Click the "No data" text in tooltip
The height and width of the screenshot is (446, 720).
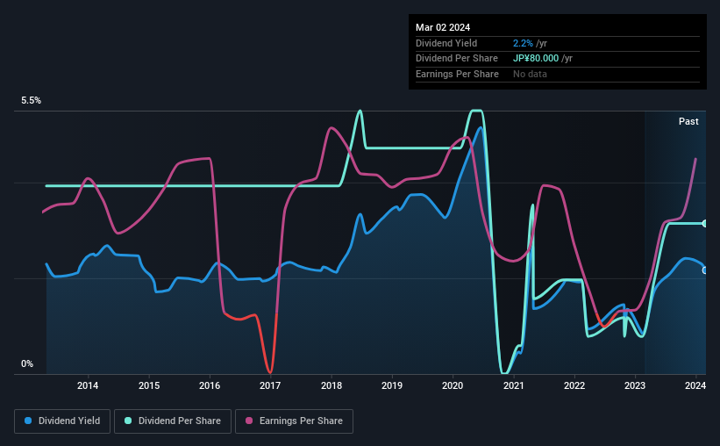tap(530, 74)
